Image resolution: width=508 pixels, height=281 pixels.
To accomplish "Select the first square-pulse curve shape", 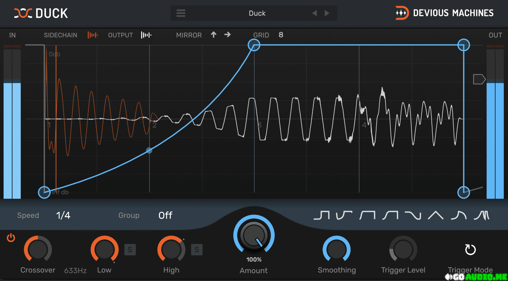I will click(x=322, y=215).
